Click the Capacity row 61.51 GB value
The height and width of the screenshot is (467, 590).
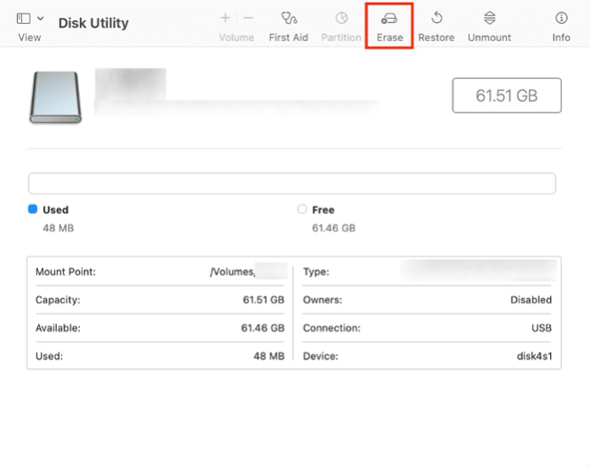(x=264, y=300)
